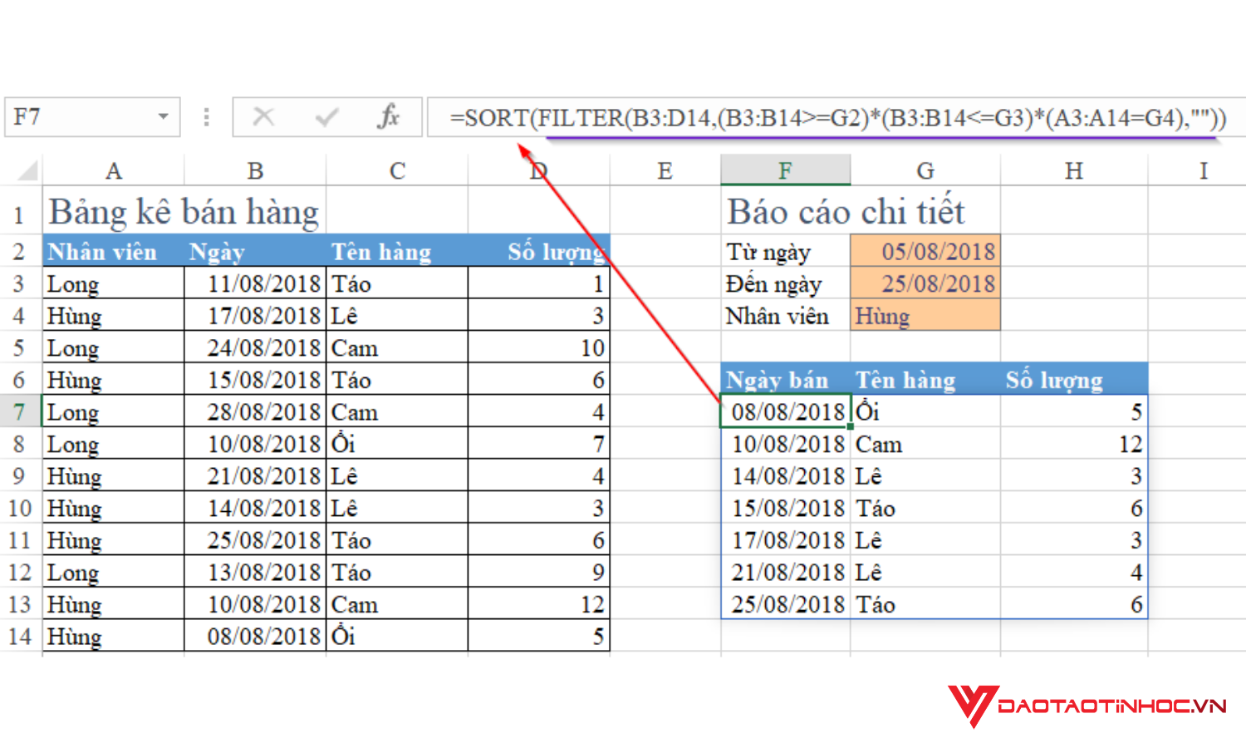Select the blue Ngày bán header cell
This screenshot has width=1246, height=748.
pyautogui.click(x=778, y=379)
